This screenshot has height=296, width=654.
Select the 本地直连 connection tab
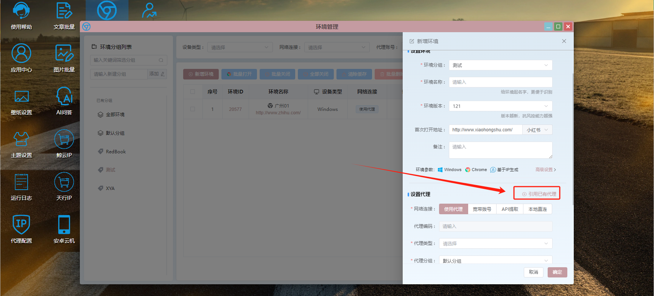[x=537, y=209]
